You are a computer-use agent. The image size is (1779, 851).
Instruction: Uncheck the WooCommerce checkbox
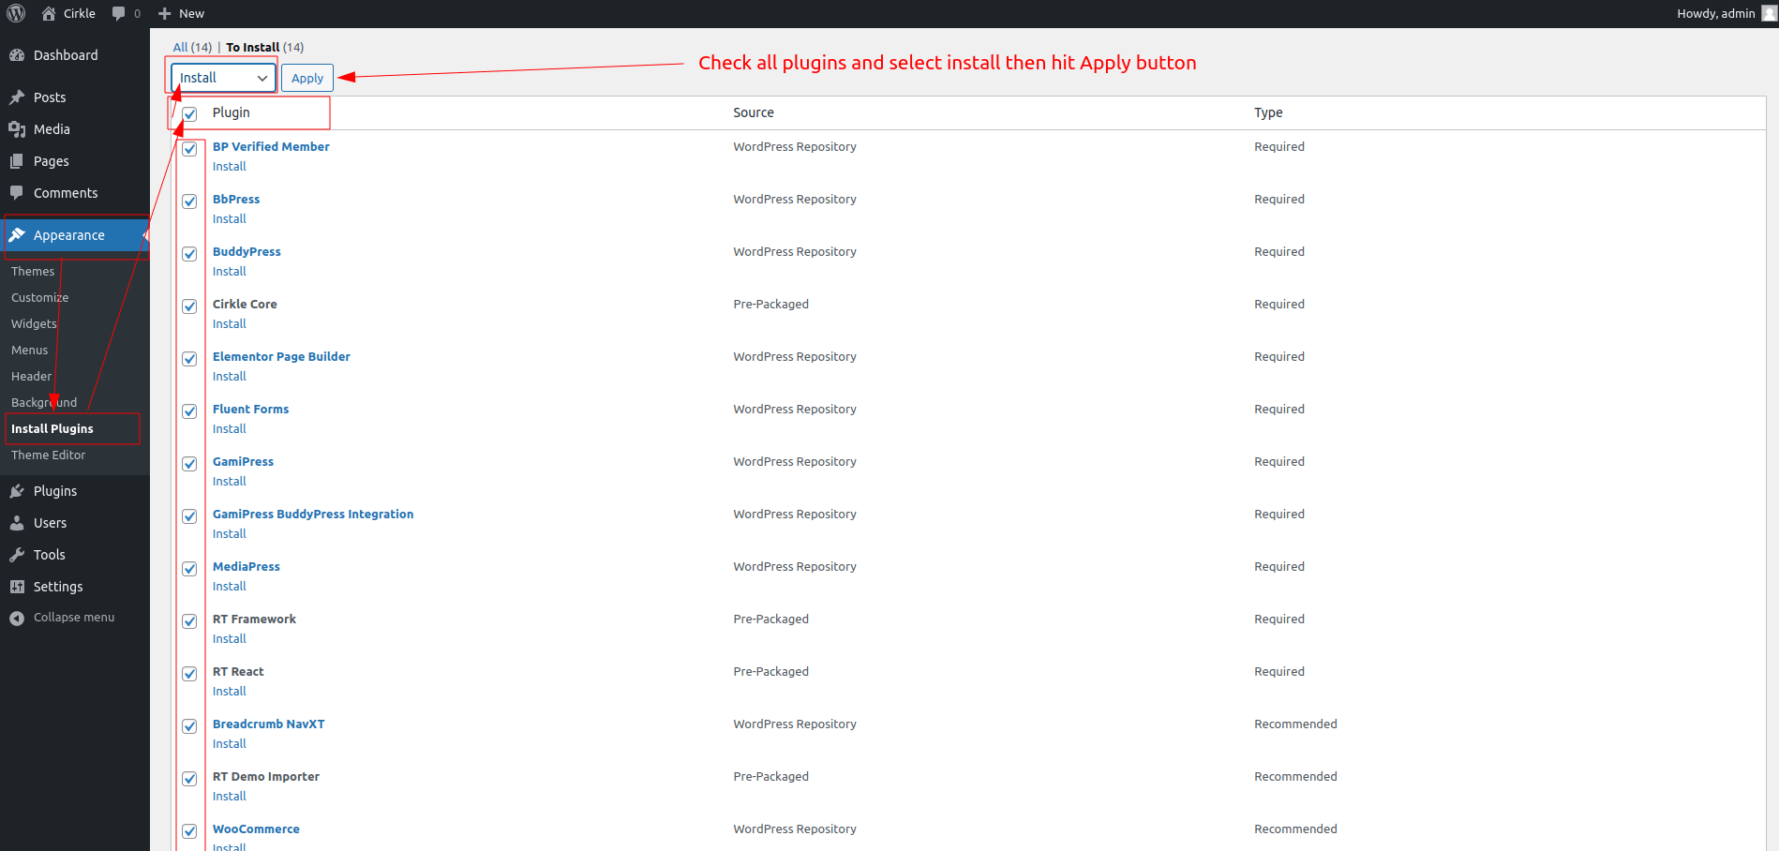pos(190,831)
